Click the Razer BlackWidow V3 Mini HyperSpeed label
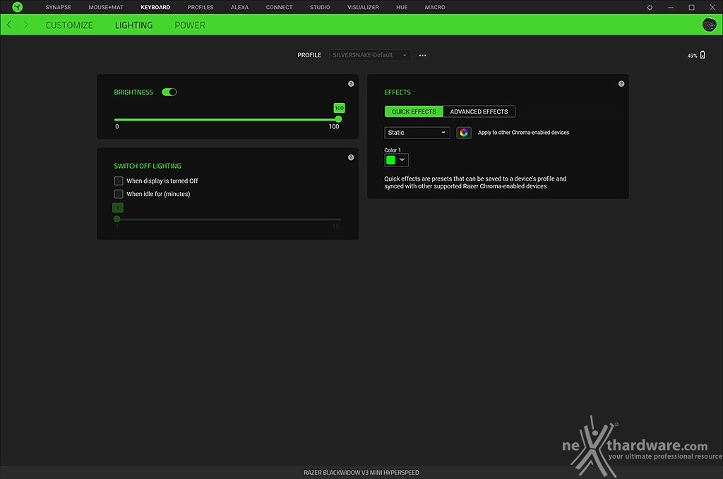Viewport: 723px width, 479px height. point(361,473)
